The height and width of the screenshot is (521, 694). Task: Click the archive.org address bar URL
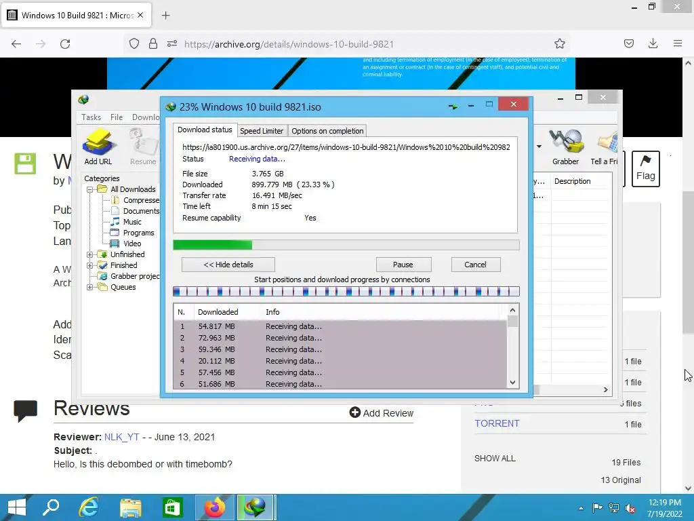tap(289, 44)
